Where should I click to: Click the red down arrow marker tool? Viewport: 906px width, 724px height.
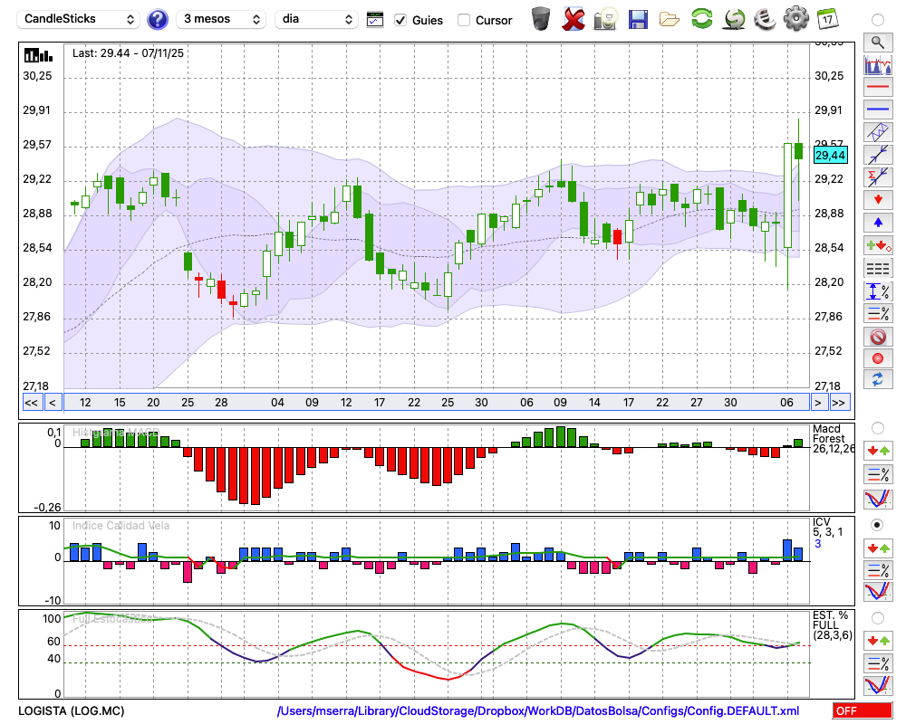pyautogui.click(x=877, y=199)
